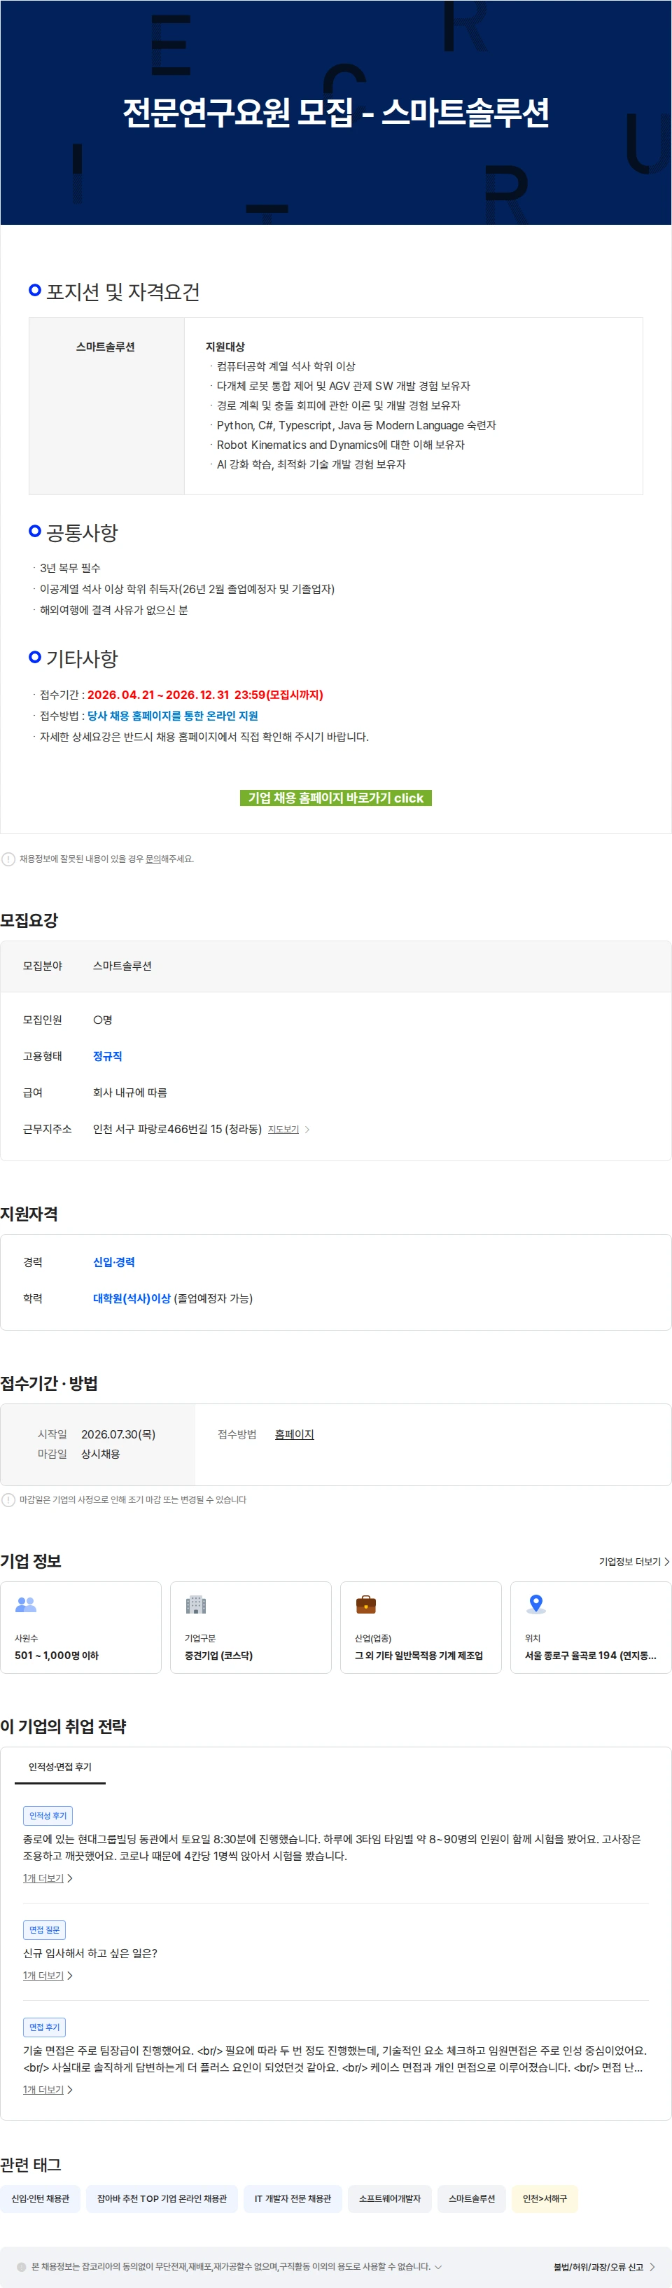Click the 전문연구요원 모집 banner title
672x2288 pixels.
point(335,112)
